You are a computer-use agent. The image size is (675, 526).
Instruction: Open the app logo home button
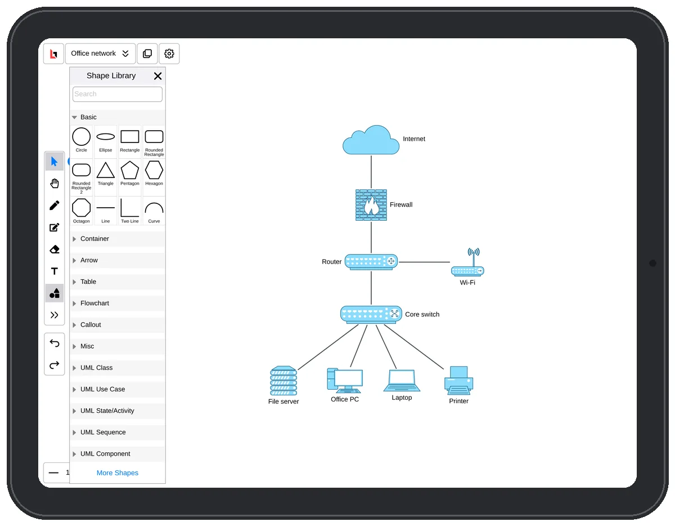[53, 54]
